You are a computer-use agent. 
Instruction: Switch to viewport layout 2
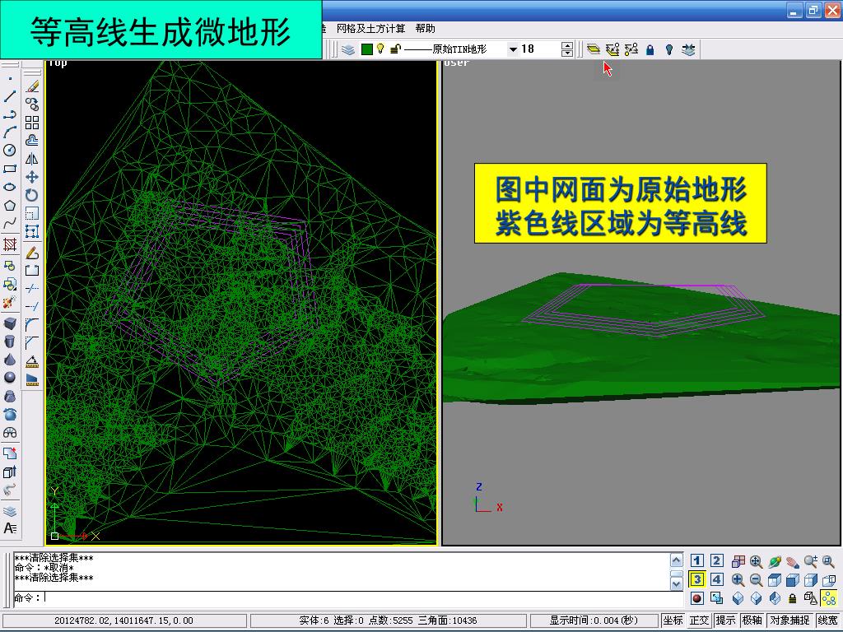(717, 561)
